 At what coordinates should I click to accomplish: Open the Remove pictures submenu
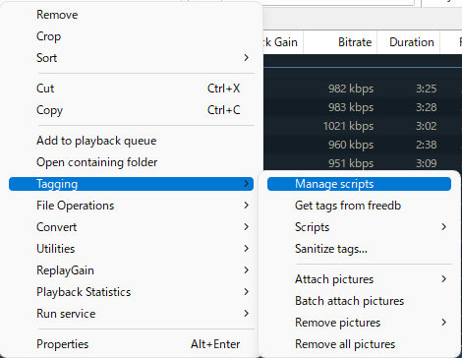tap(359, 323)
